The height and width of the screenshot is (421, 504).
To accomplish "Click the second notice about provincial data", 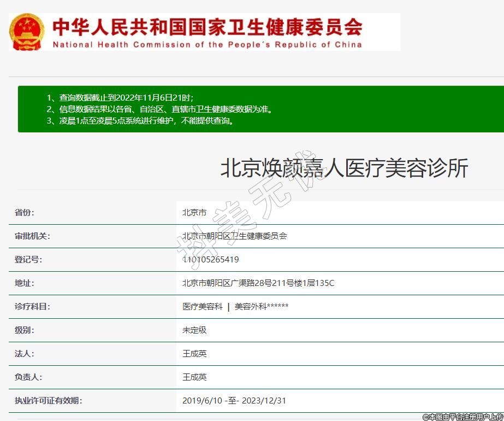I will pyautogui.click(x=165, y=109).
